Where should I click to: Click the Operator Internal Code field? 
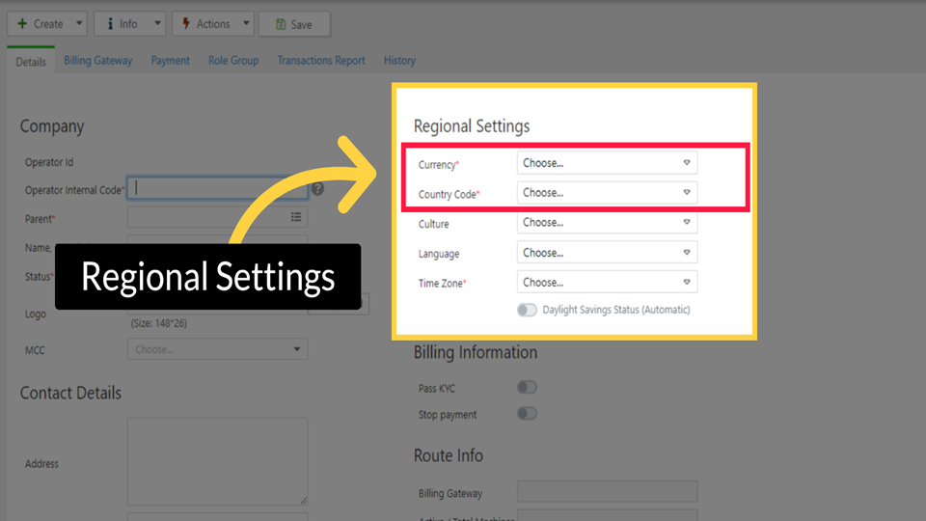coord(217,189)
